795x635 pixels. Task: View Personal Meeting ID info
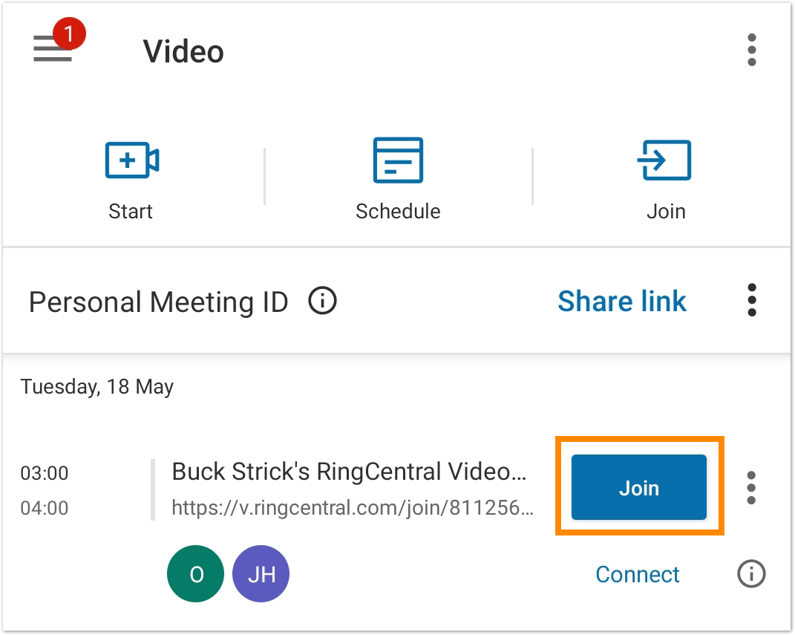322,301
